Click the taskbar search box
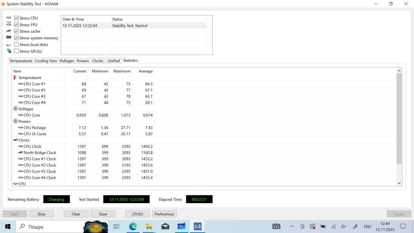The image size is (414, 233). pyautogui.click(x=62, y=227)
